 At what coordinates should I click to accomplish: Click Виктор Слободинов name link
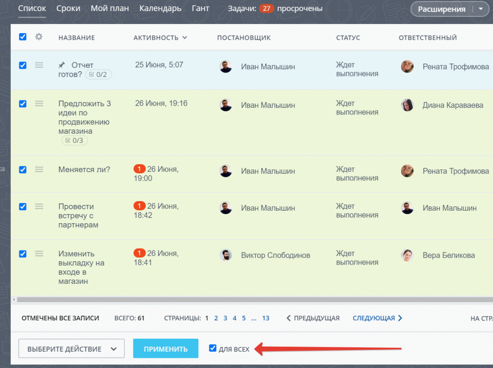coord(275,255)
